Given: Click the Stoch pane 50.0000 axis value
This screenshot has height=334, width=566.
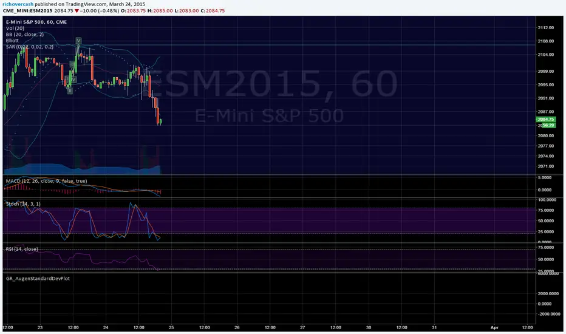Looking at the screenshot, I should click(x=546, y=221).
